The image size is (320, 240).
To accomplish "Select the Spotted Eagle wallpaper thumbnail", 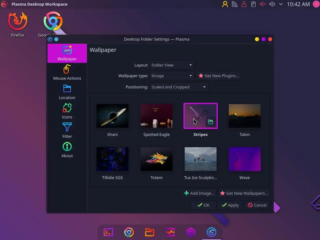I will 157,116.
